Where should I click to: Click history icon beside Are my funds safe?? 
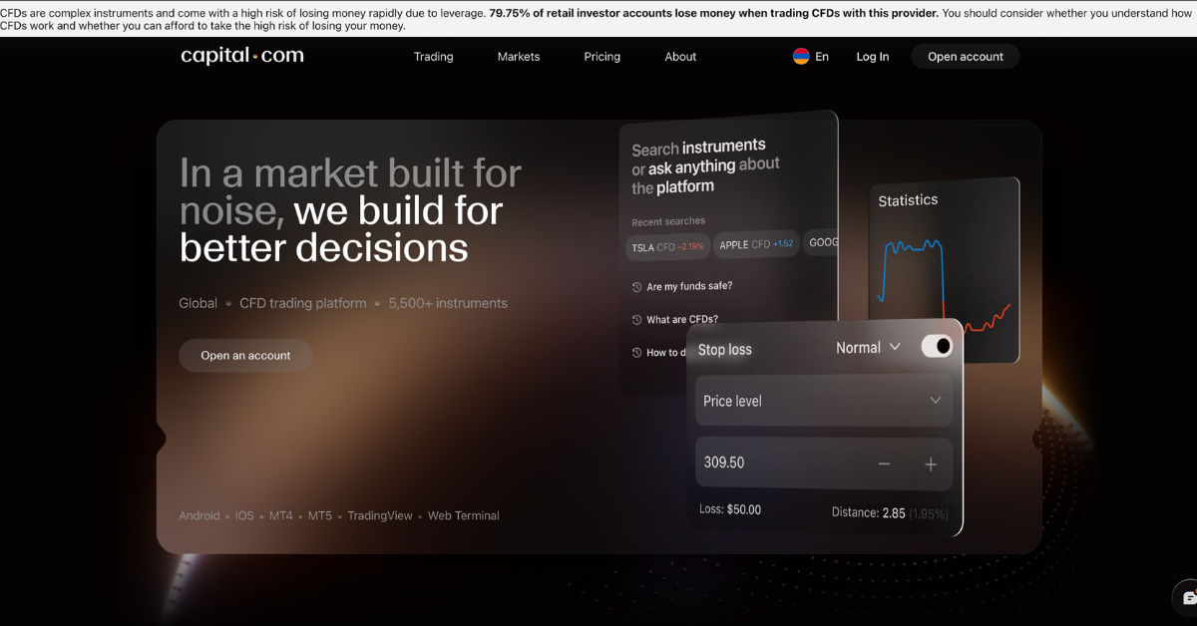(x=636, y=287)
